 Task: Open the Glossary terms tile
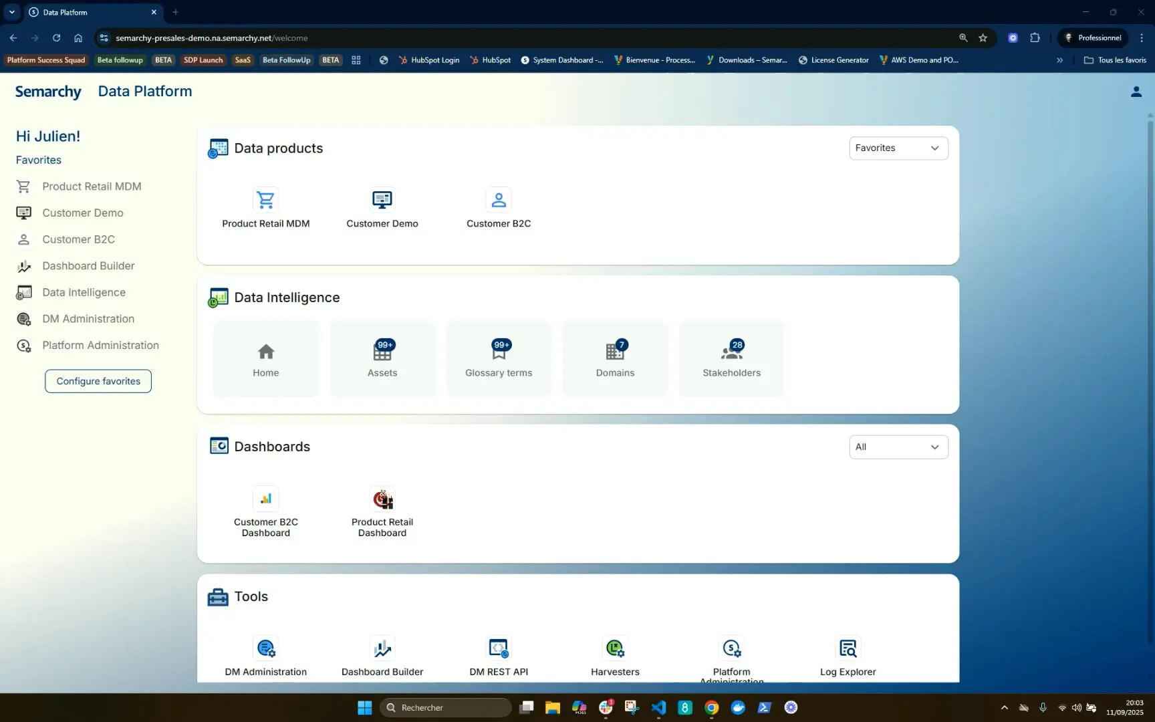coord(499,359)
